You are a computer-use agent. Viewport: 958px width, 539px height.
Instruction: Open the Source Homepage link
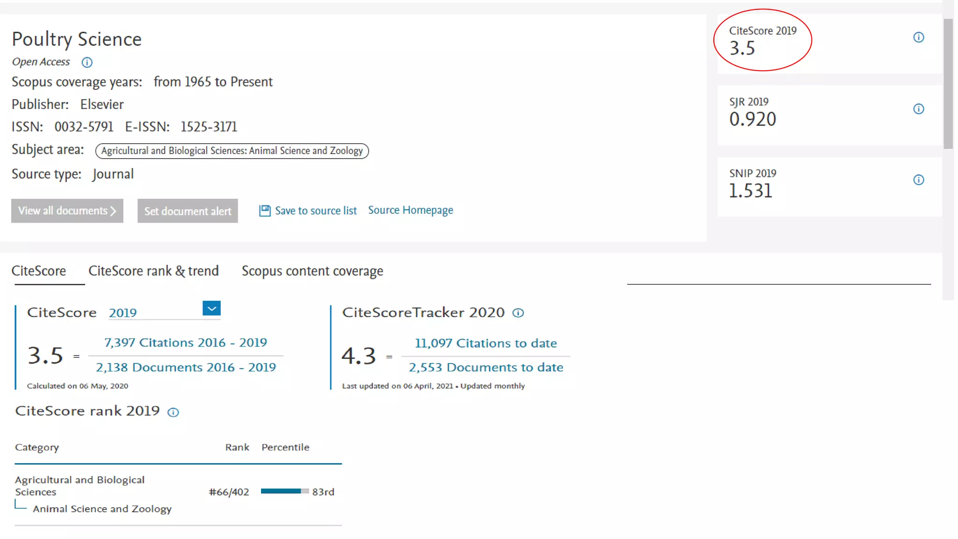coord(410,210)
